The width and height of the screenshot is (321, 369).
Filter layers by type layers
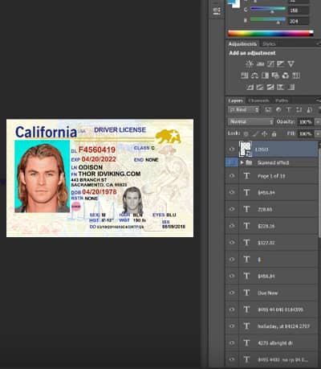pos(289,110)
